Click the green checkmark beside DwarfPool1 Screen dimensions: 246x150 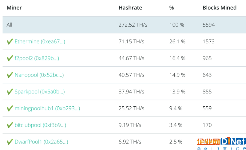10,142
